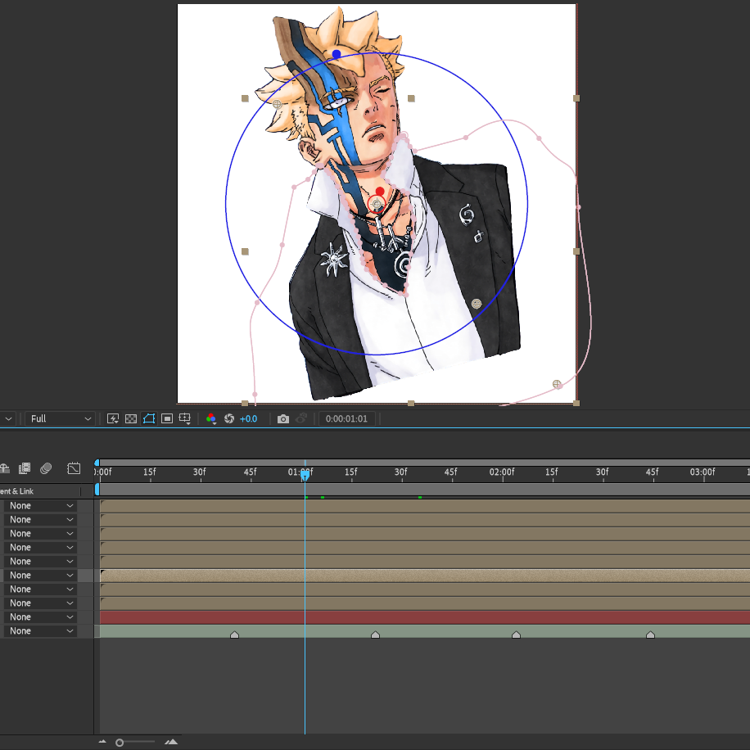
Task: Open the Full resolution dropdown
Action: coord(61,419)
